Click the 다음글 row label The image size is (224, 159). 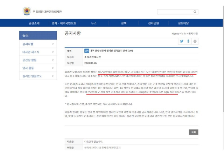pos(70,141)
